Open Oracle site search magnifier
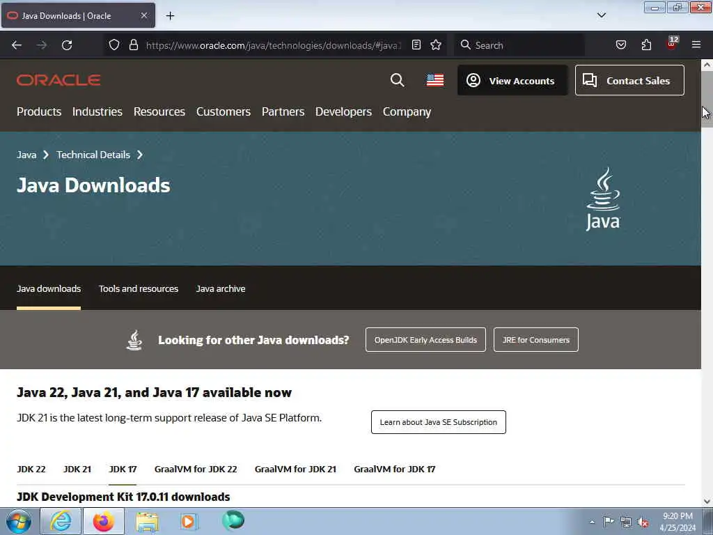Screen dimensions: 713x535 [397, 80]
